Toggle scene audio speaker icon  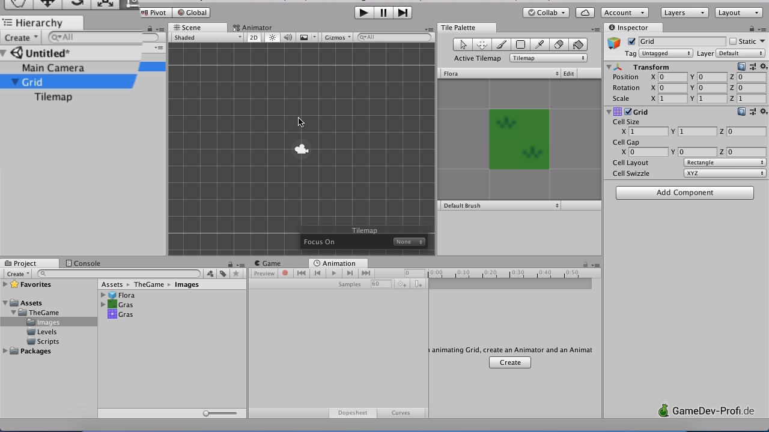pos(288,37)
